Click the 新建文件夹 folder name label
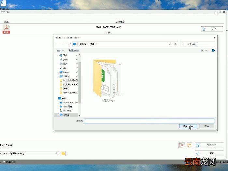Image resolution: width=228 pixels, height=171 pixels. [x=107, y=100]
